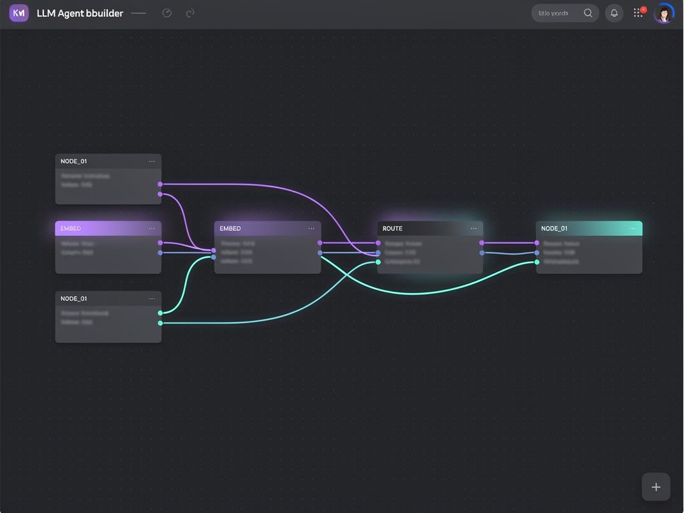Focus the top bar search field
The image size is (684, 513).
(x=564, y=13)
